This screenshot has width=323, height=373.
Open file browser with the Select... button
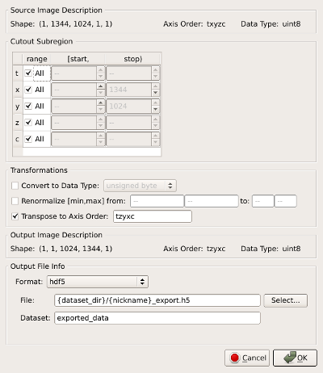point(286,300)
